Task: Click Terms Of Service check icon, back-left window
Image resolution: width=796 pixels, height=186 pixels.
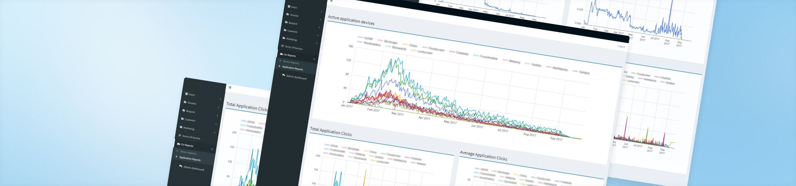Action: (180, 136)
